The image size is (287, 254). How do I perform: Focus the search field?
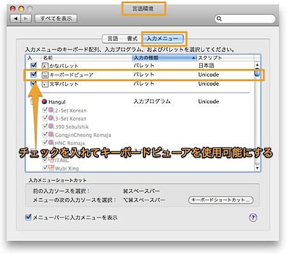245,19
